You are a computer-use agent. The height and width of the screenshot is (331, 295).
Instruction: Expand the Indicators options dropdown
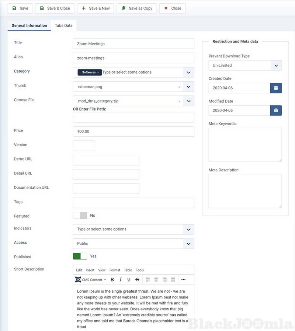[188, 229]
